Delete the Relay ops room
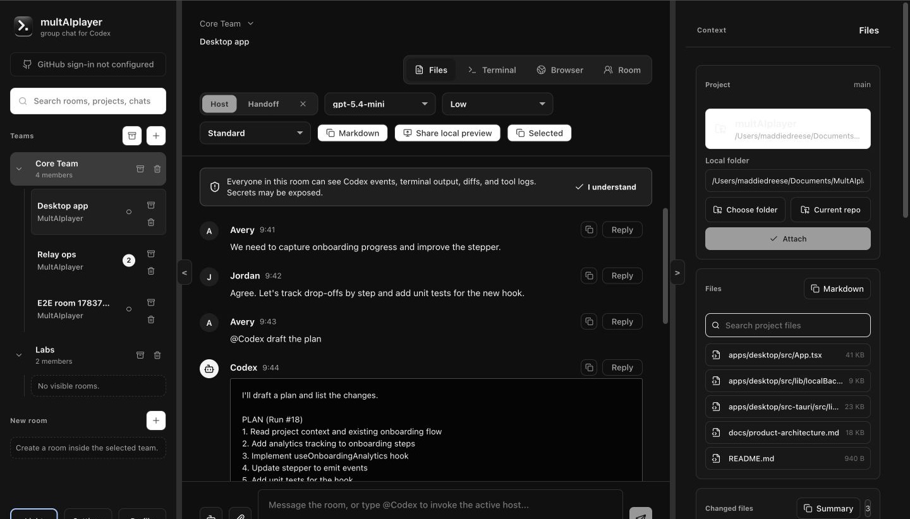 pyautogui.click(x=151, y=270)
